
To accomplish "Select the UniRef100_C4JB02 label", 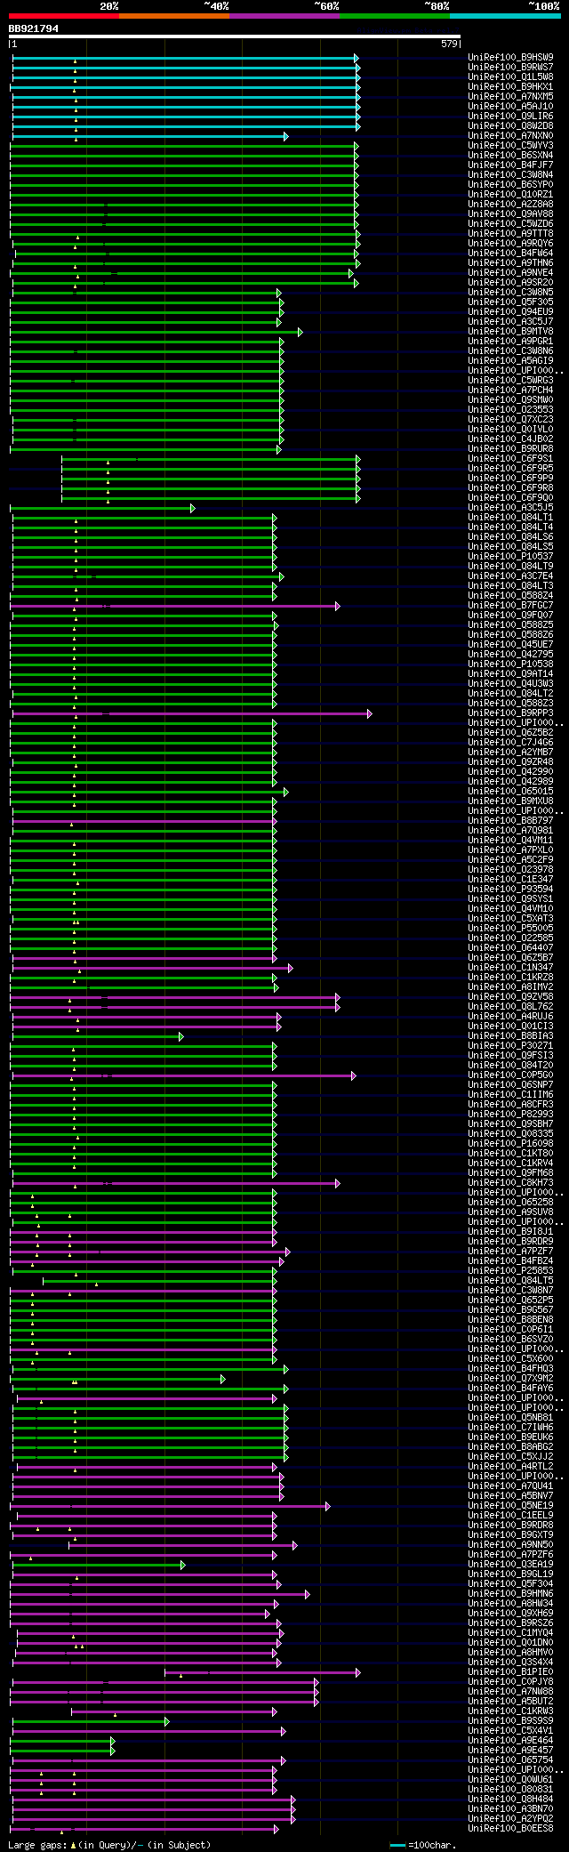I will [x=510, y=439].
